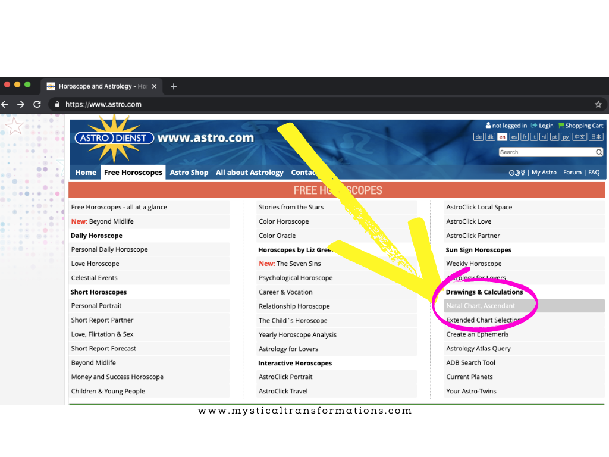Open a new browser tab
The height and width of the screenshot is (457, 609).
coord(174,86)
